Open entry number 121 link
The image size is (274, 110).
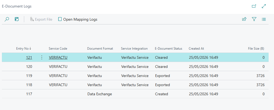tap(29, 57)
